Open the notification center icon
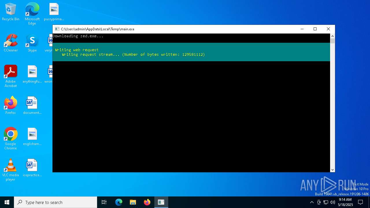Image resolution: width=370 pixels, height=208 pixels. coord(360,202)
